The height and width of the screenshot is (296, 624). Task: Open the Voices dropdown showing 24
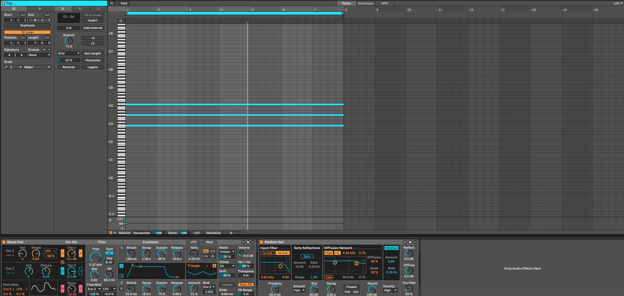(x=227, y=266)
